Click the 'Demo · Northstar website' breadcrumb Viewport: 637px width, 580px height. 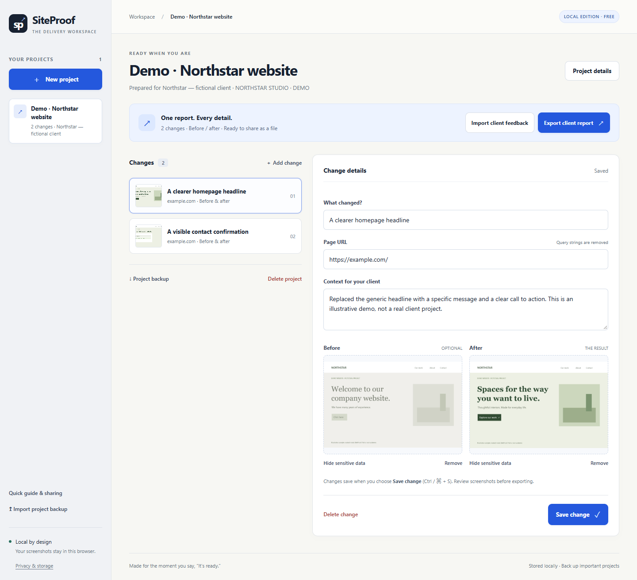201,17
